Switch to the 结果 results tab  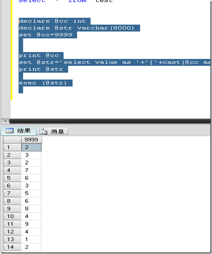(x=19, y=131)
